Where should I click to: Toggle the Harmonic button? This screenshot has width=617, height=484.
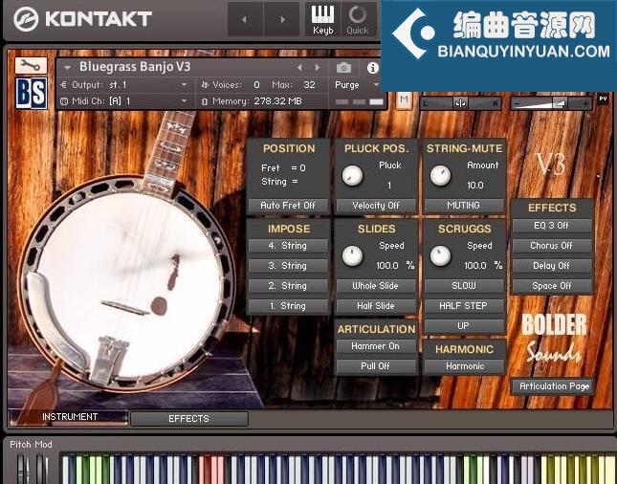(x=465, y=366)
